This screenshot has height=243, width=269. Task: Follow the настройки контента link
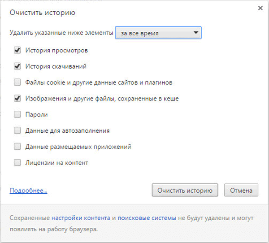click(81, 218)
